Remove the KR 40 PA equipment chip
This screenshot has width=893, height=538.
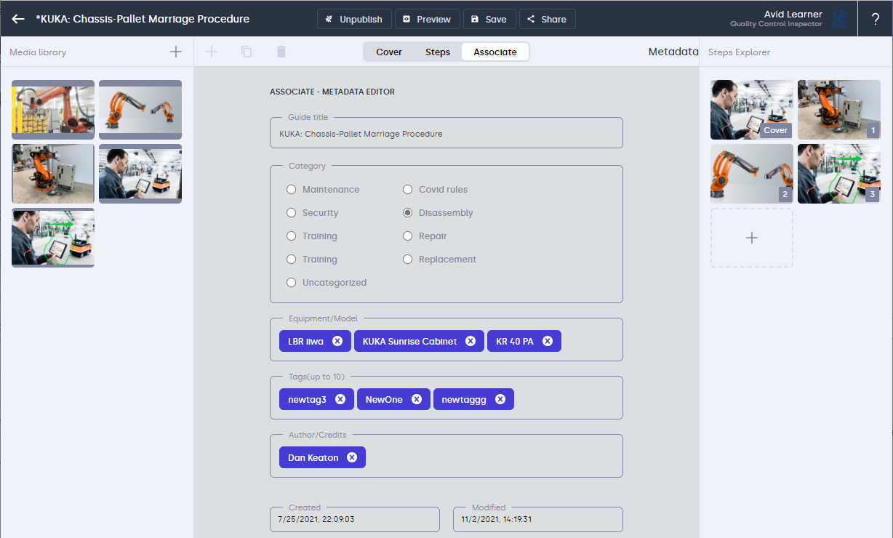coord(548,341)
